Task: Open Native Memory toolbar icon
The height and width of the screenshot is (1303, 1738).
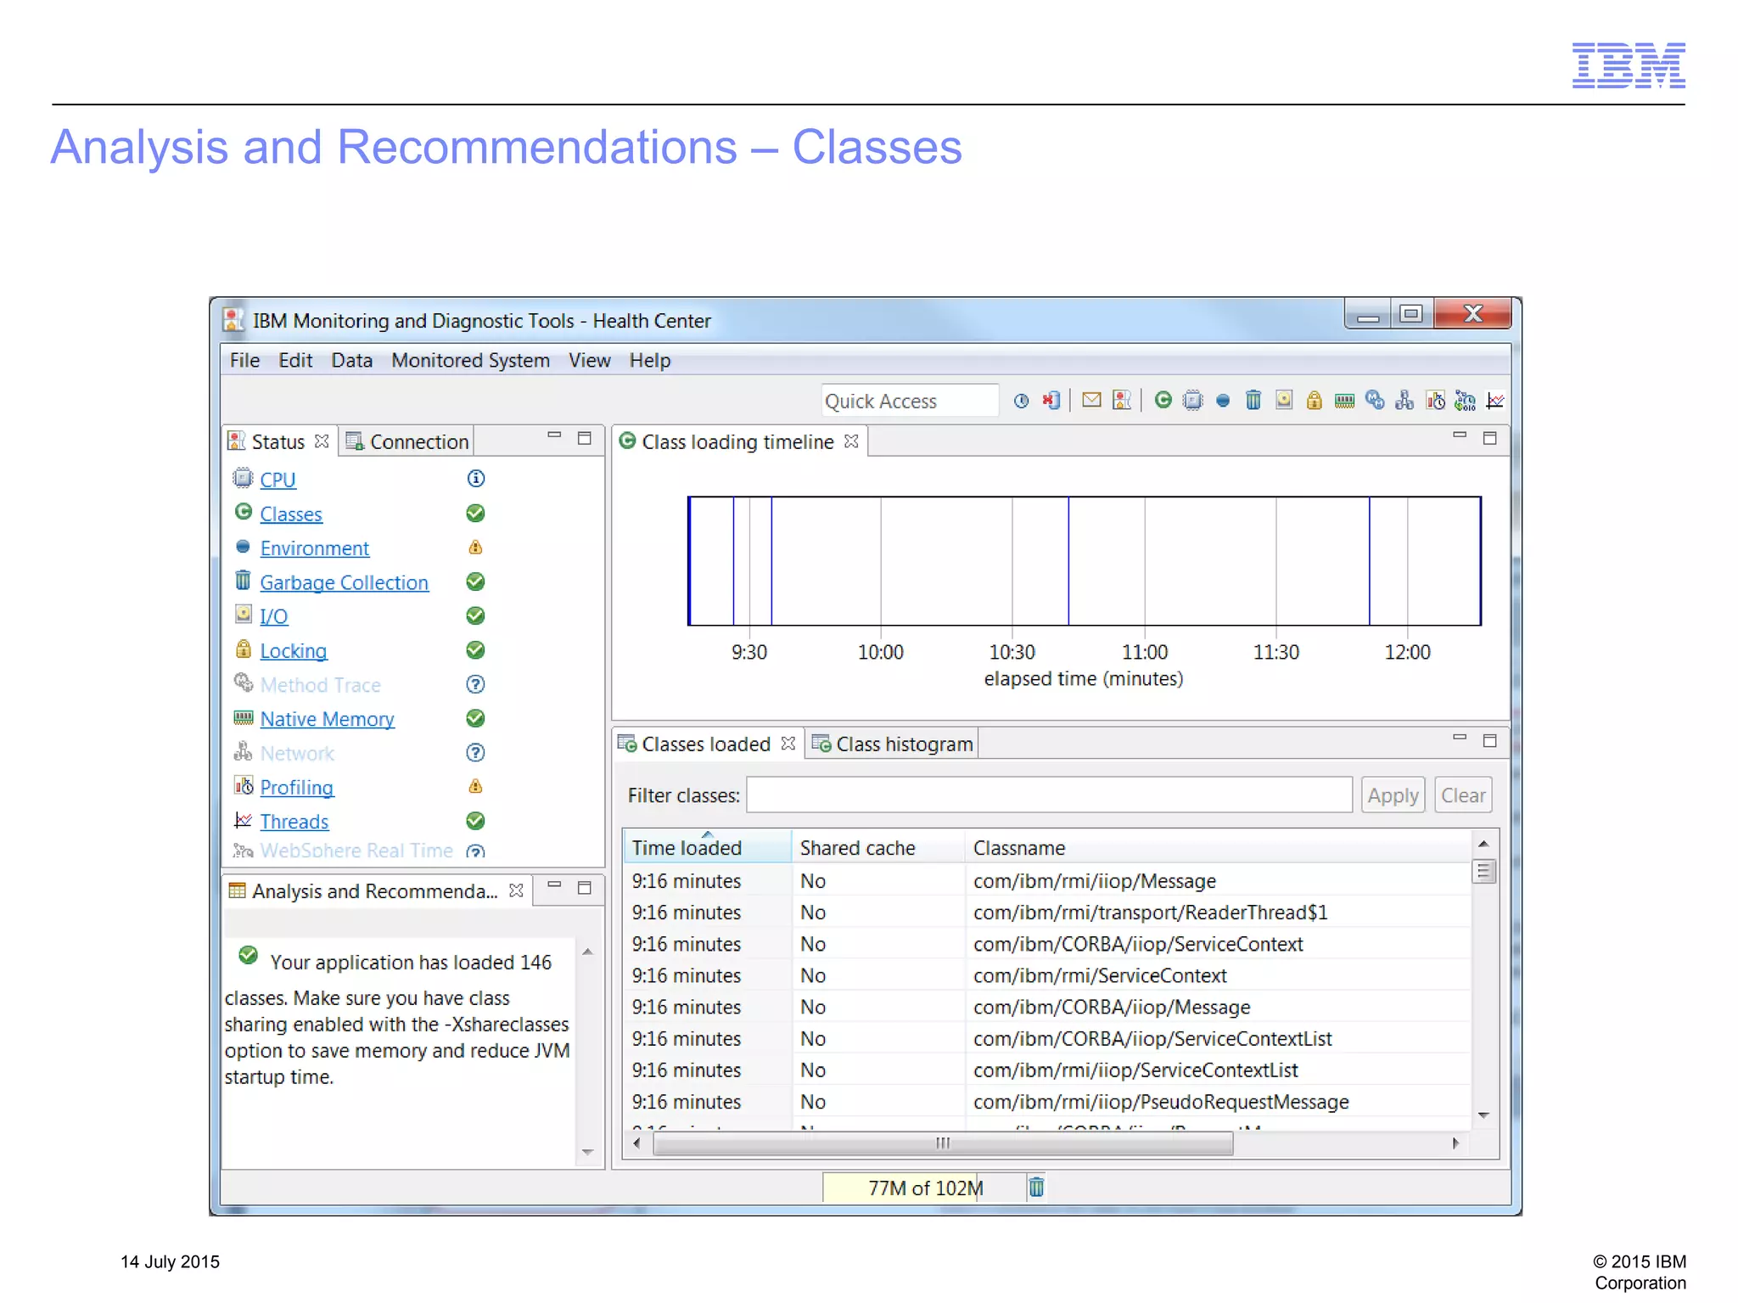Action: [1344, 401]
